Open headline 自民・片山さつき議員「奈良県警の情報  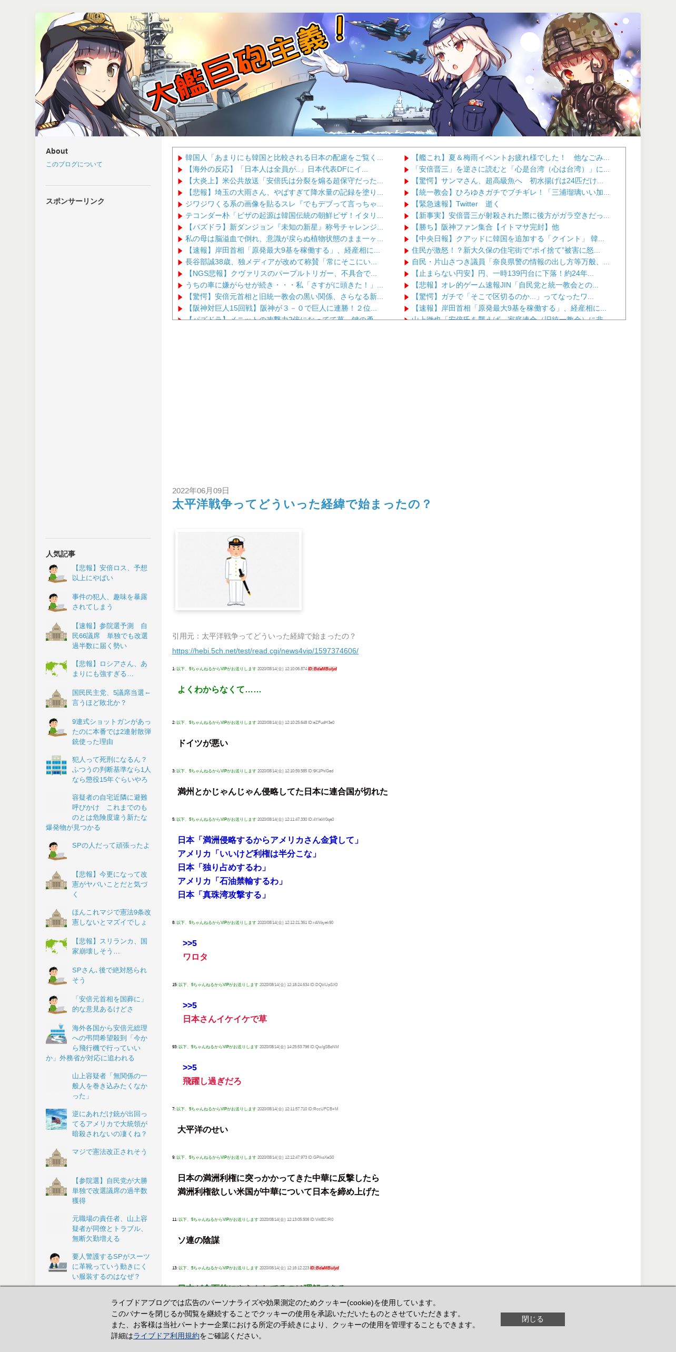pos(510,262)
